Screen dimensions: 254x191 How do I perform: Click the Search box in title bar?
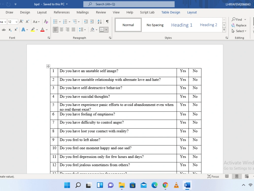coord(129,4)
